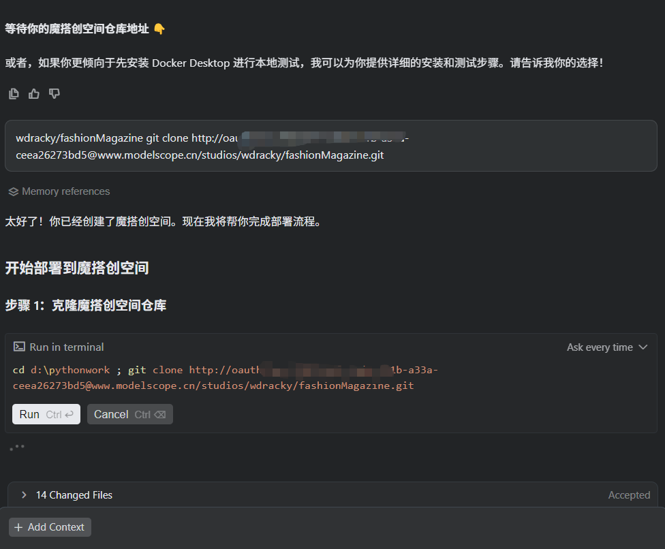Screen dimensions: 665x549
Task: Click the Run in terminal label
Action: (x=67, y=347)
